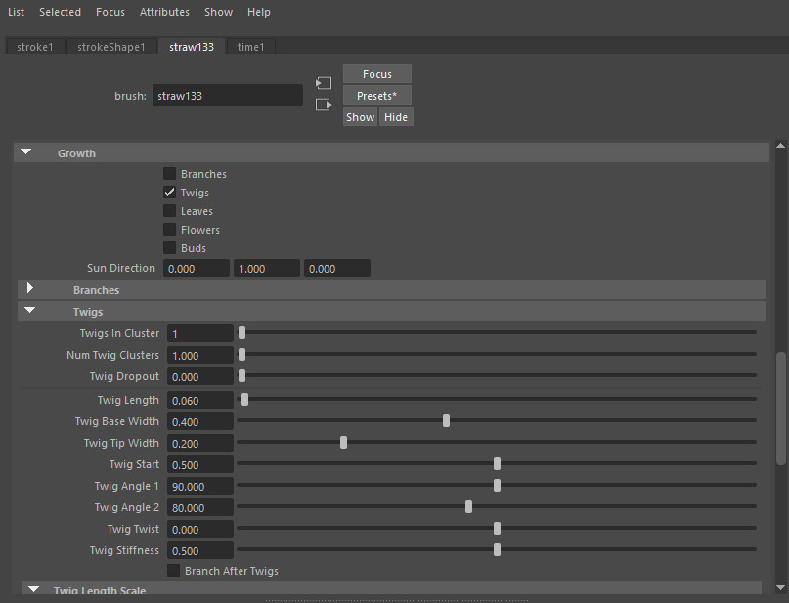Click the vertical scrollbar thumb
This screenshot has height=603, width=789.
(781, 409)
